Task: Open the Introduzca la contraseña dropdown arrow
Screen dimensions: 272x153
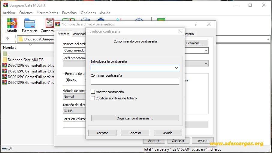Action: [177, 68]
